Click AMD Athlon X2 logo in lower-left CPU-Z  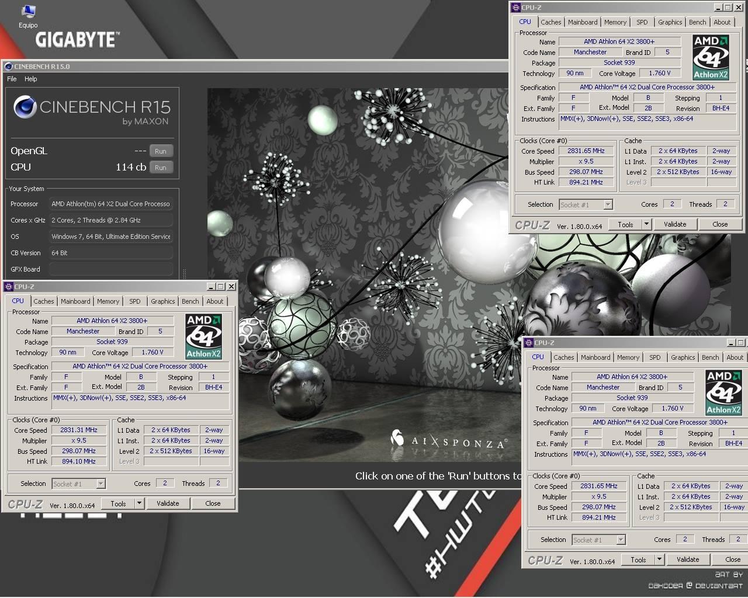click(203, 336)
